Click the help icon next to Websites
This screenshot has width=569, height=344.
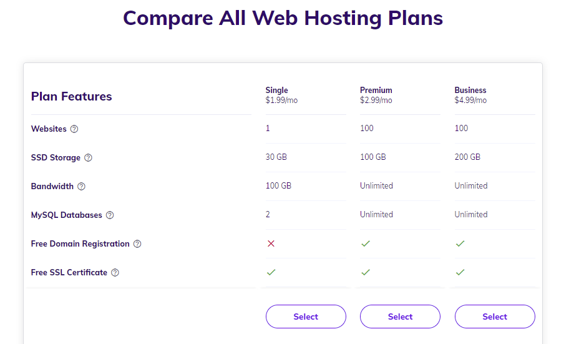(74, 129)
